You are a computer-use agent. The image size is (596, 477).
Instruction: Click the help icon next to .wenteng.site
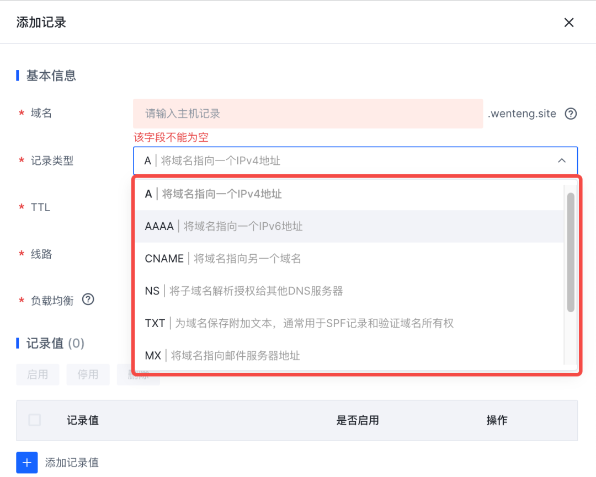click(x=571, y=114)
